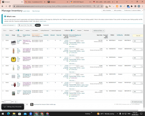
Task: Click the What's new info icon
Action: pos(5,17)
